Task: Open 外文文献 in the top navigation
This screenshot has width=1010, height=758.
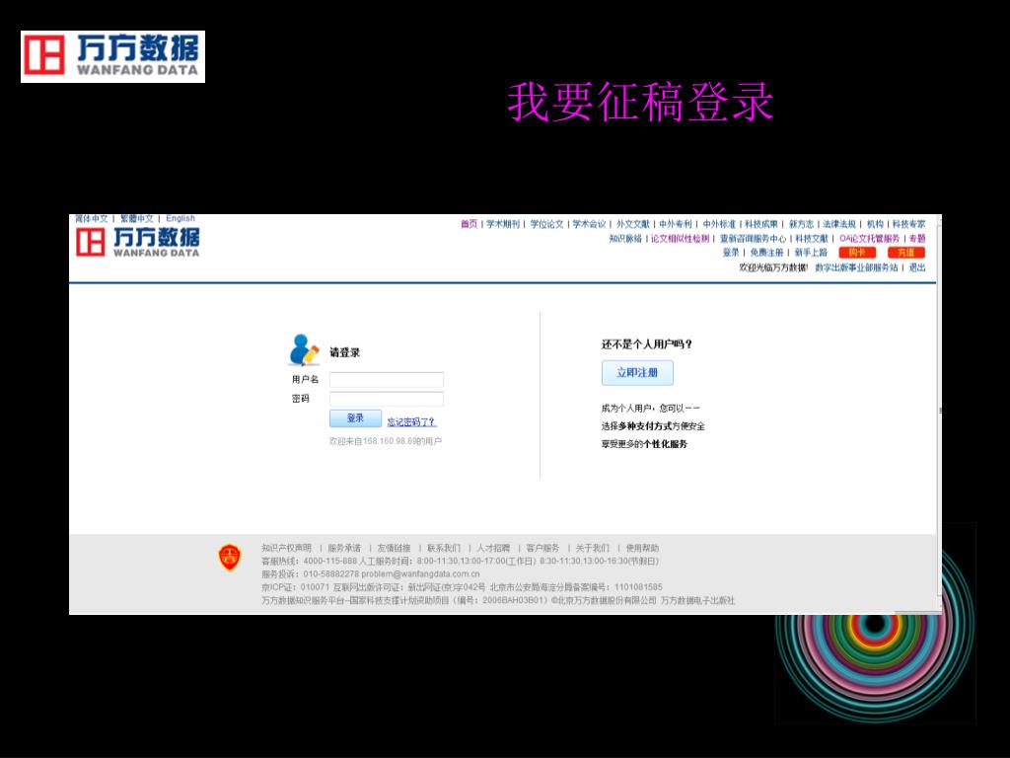Action: point(633,224)
